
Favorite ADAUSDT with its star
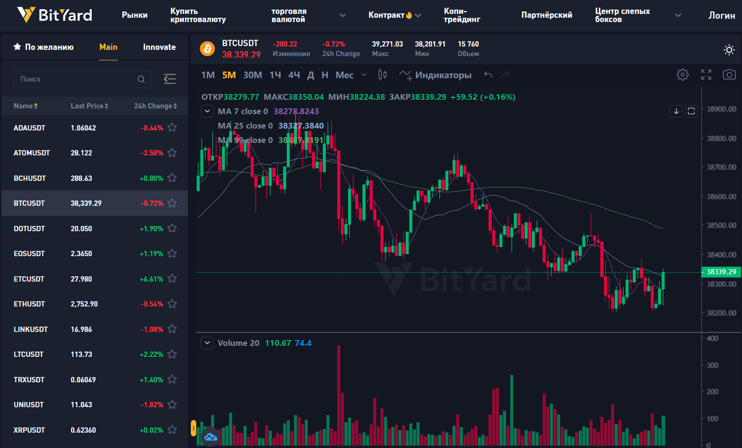coord(172,128)
